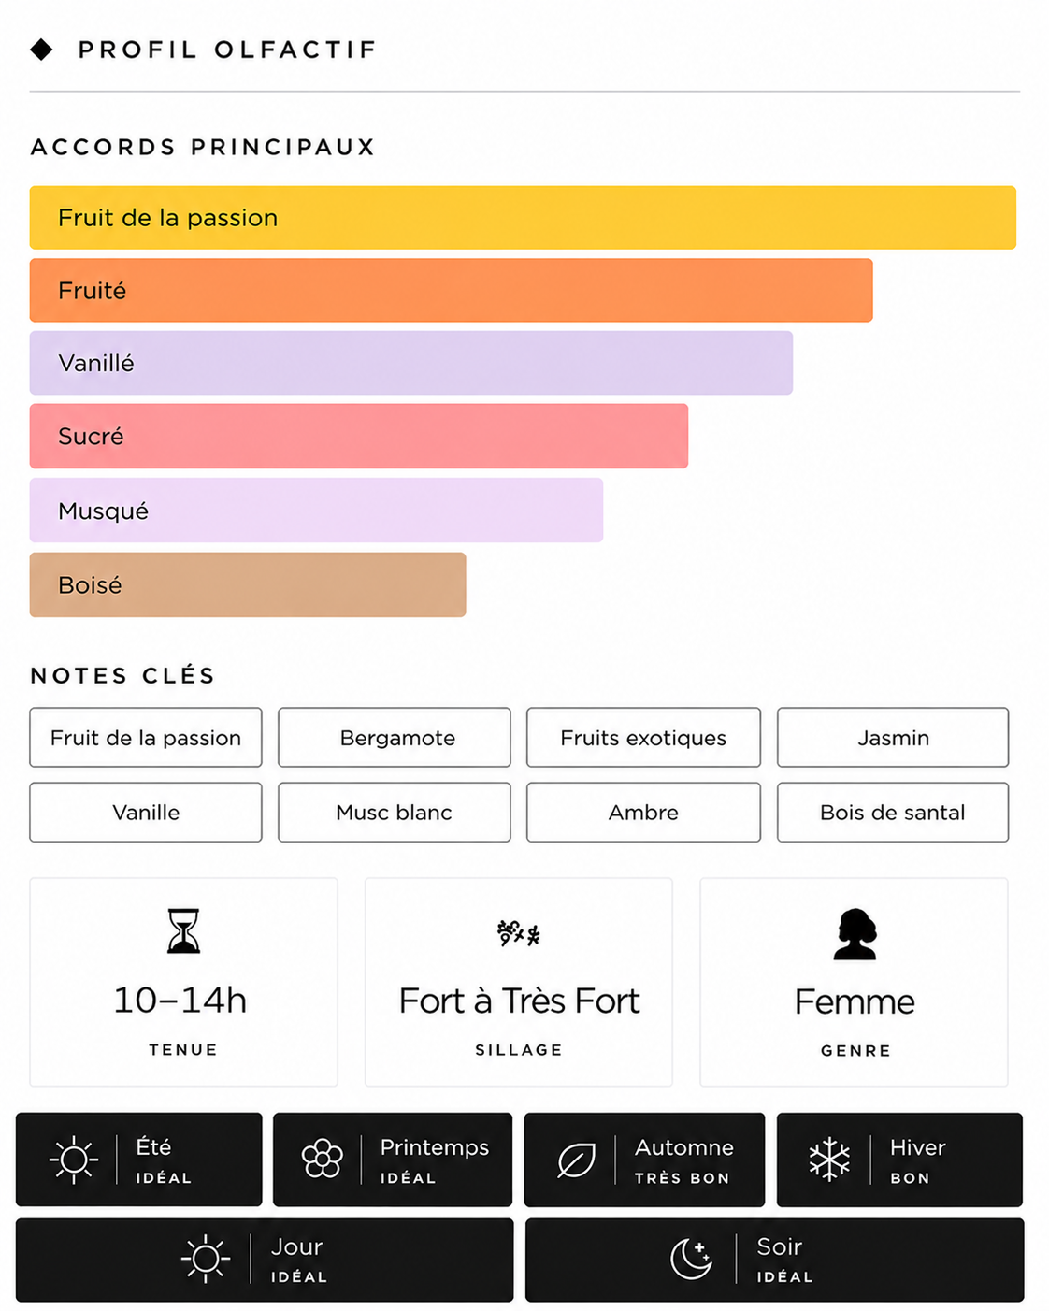Click the sun icon beside Jour
Screen dimensions: 1049x1311
click(206, 1258)
